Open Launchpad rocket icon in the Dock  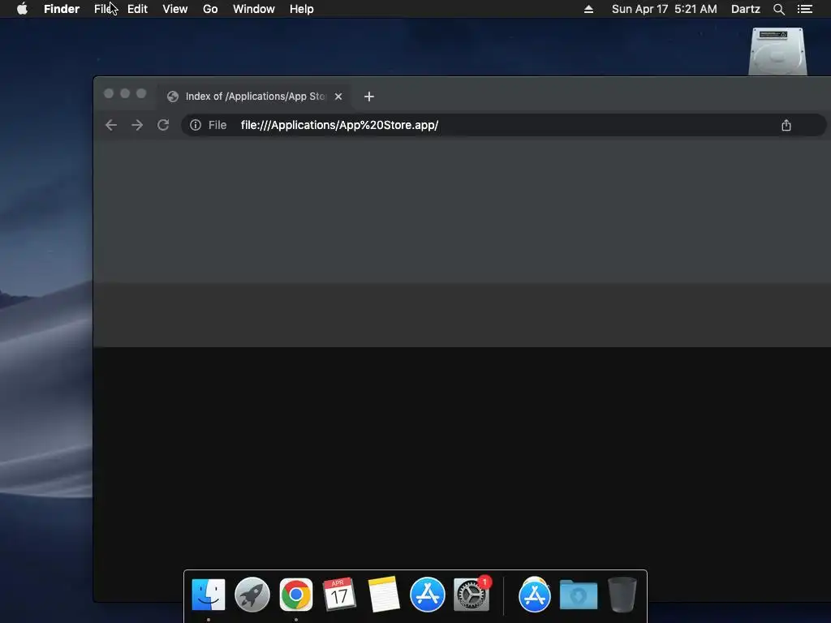tap(252, 595)
